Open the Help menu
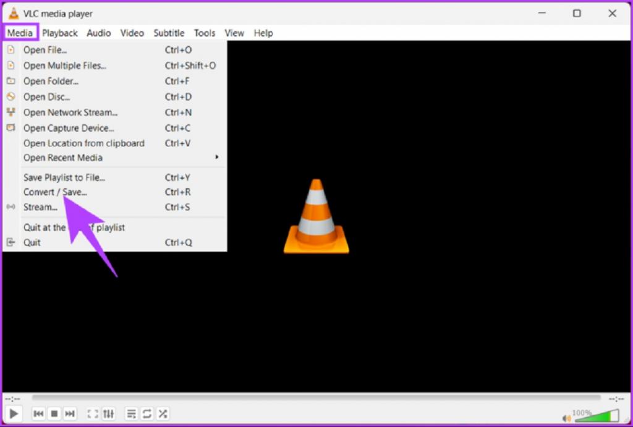Screen dimensions: 633x427 [263, 33]
